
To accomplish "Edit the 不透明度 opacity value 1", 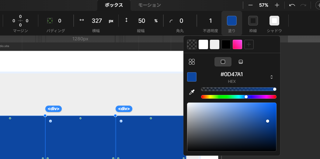I will click(x=210, y=21).
